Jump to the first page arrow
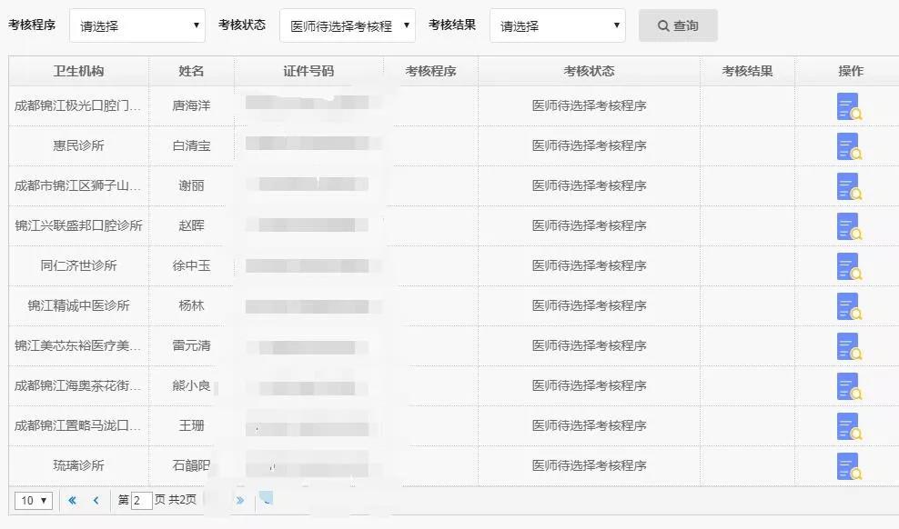 click(x=71, y=500)
